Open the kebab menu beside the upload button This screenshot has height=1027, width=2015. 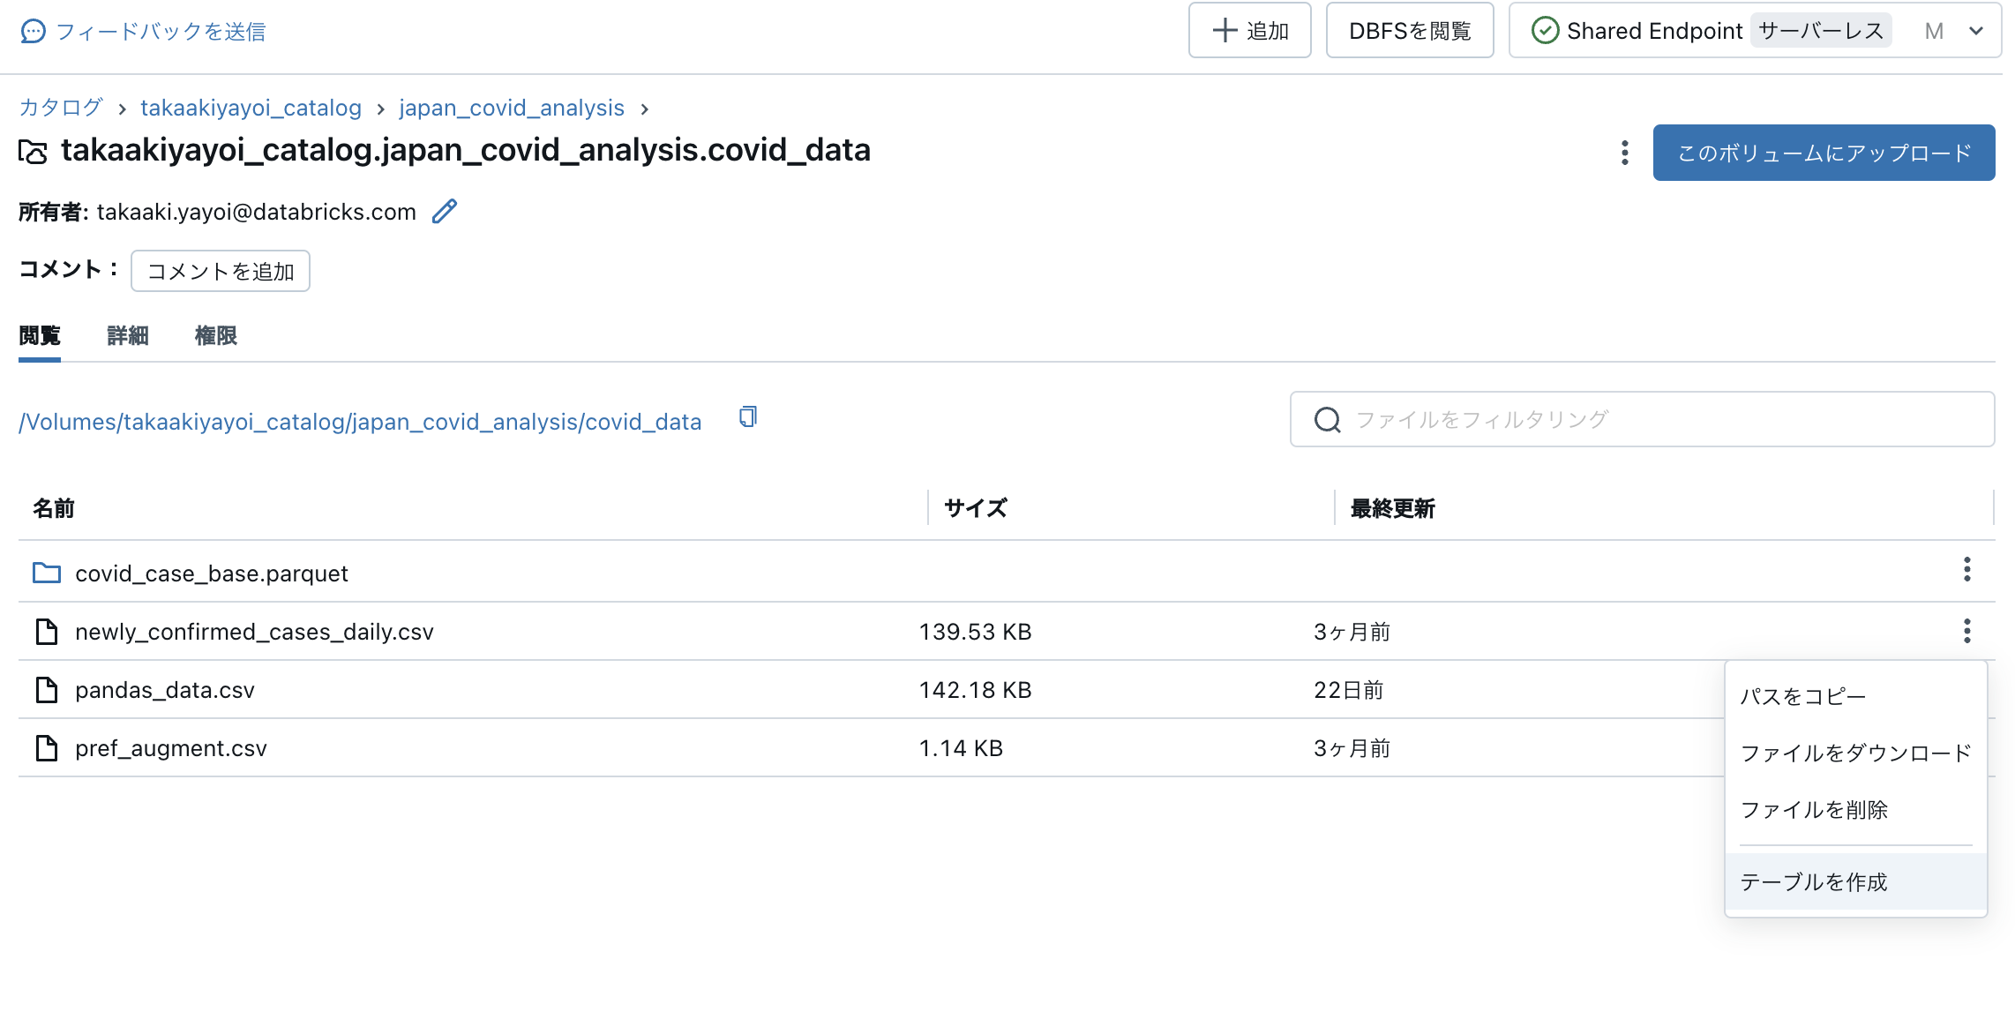point(1624,153)
